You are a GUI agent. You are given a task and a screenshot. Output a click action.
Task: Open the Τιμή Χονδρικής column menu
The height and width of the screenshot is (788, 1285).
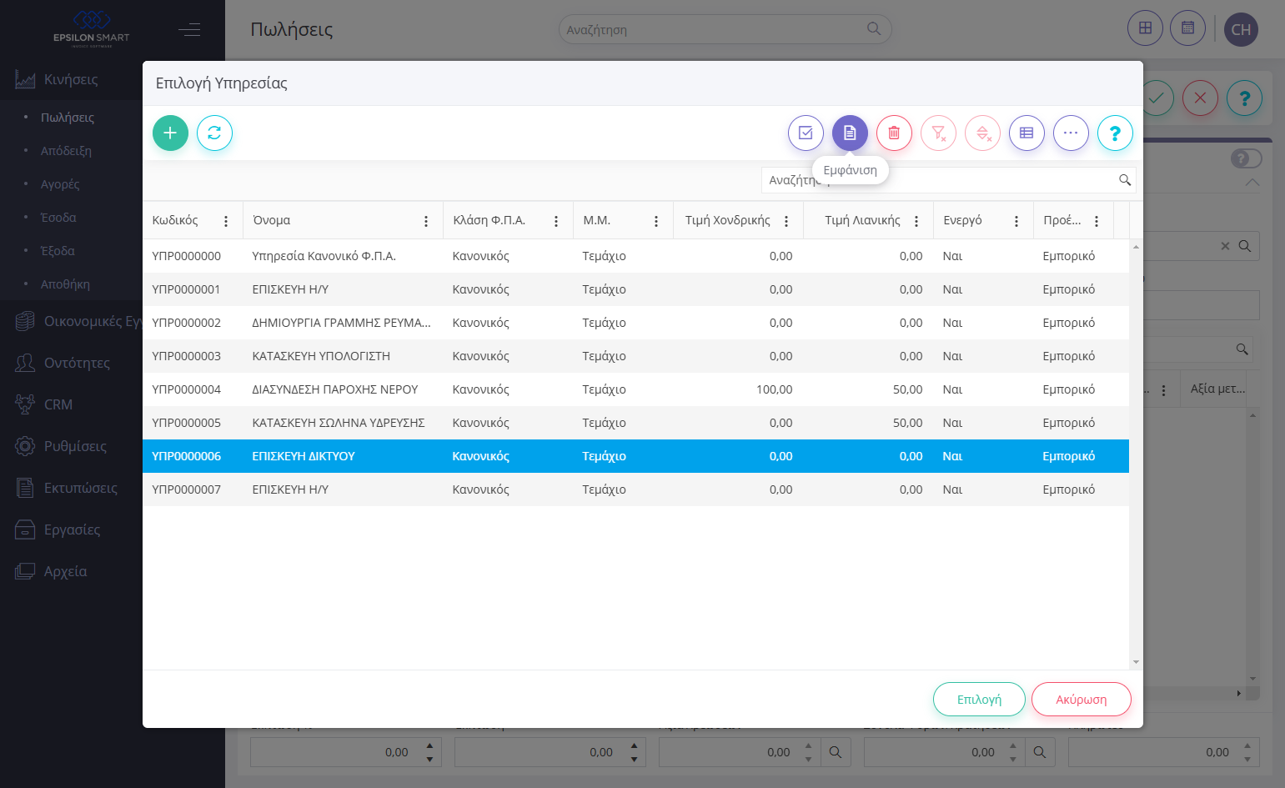click(x=786, y=221)
